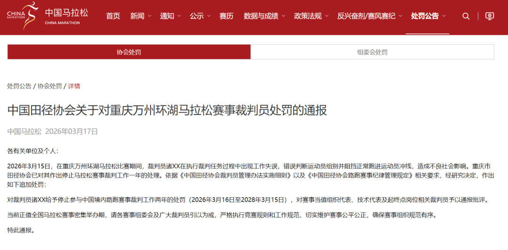The image size is (508, 250).
Task: Click the 中国马拉松 site title text
Action: pos(66,12)
